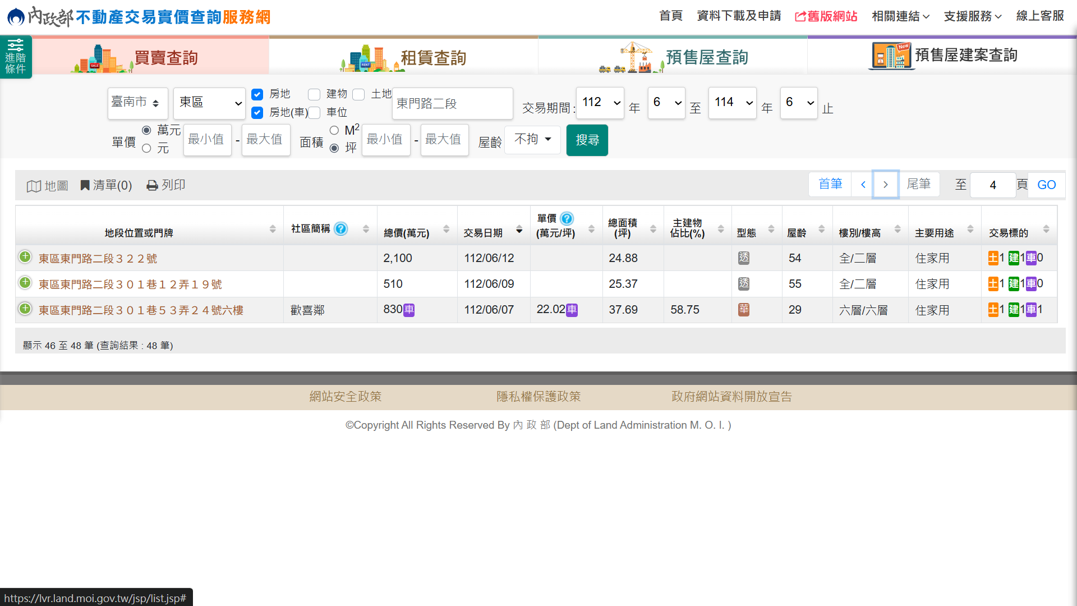Jump to 首筆 first page
The height and width of the screenshot is (606, 1077).
tap(830, 184)
